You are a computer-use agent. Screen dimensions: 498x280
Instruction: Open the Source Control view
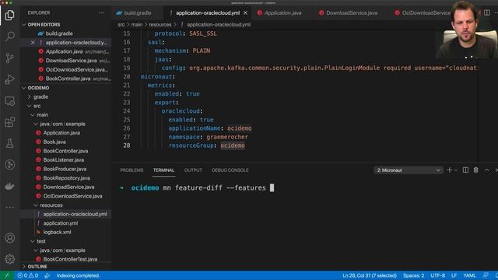pos(9,58)
